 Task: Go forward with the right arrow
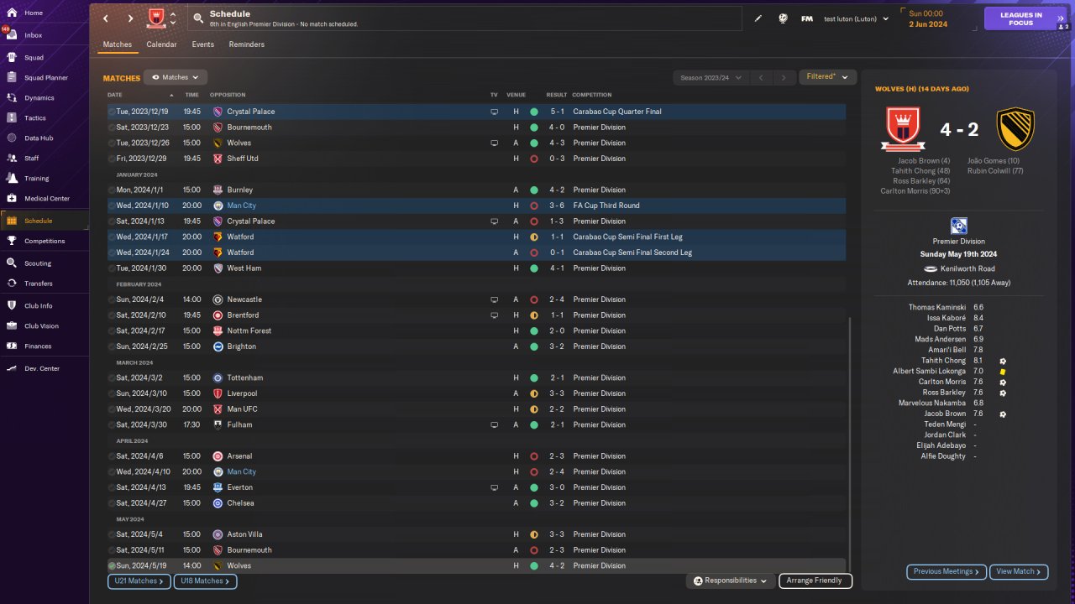(x=130, y=18)
